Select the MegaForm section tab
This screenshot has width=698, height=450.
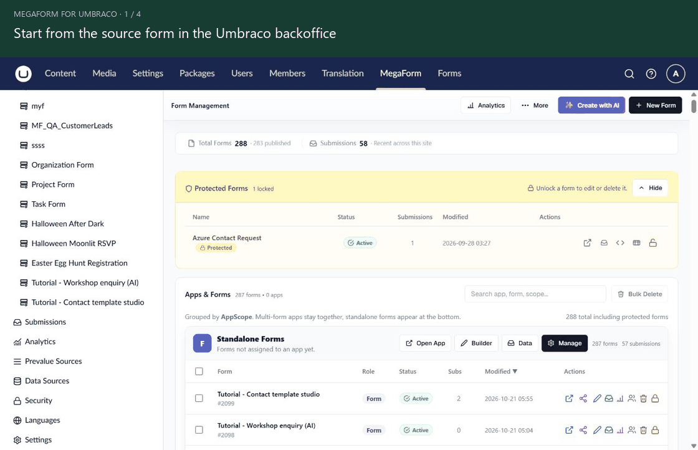[401, 74]
